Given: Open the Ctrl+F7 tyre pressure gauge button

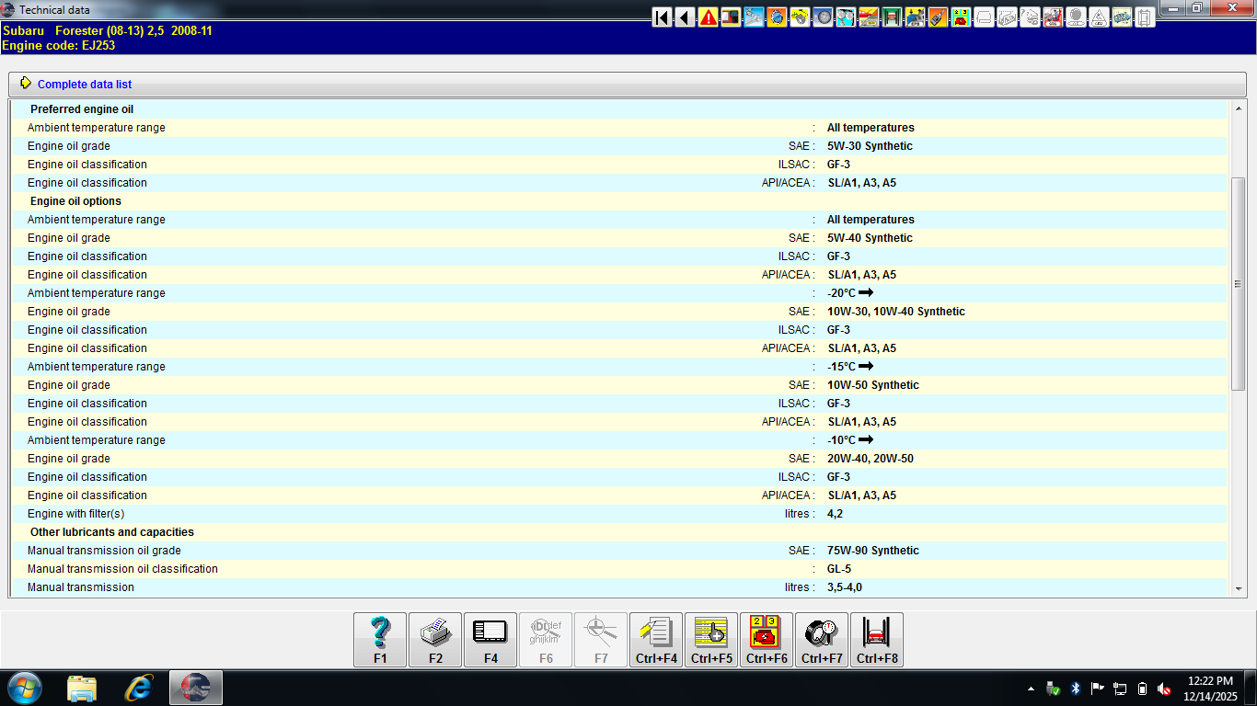Looking at the screenshot, I should click(822, 640).
